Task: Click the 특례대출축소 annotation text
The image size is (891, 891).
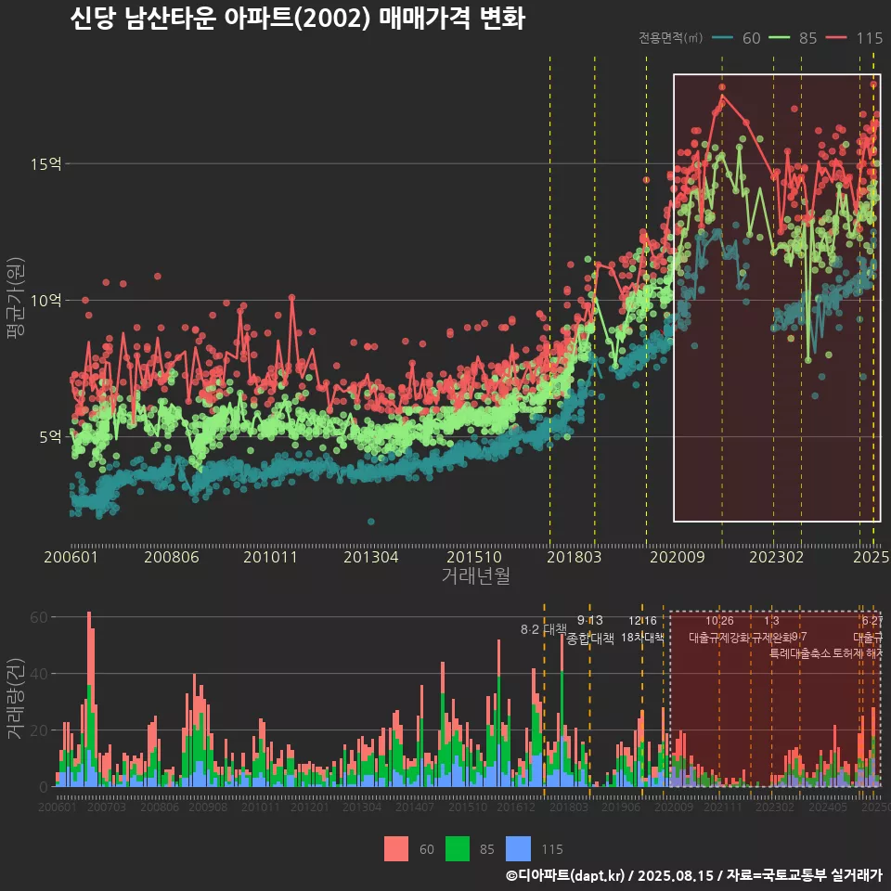Action: click(x=800, y=653)
